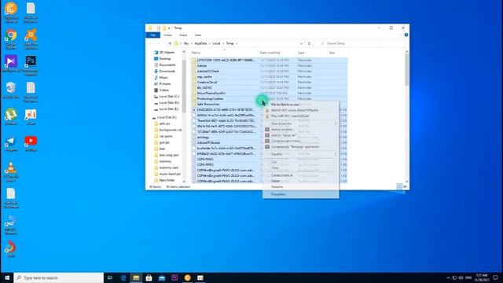
Task: Click the taskbar search box
Action: point(59,277)
